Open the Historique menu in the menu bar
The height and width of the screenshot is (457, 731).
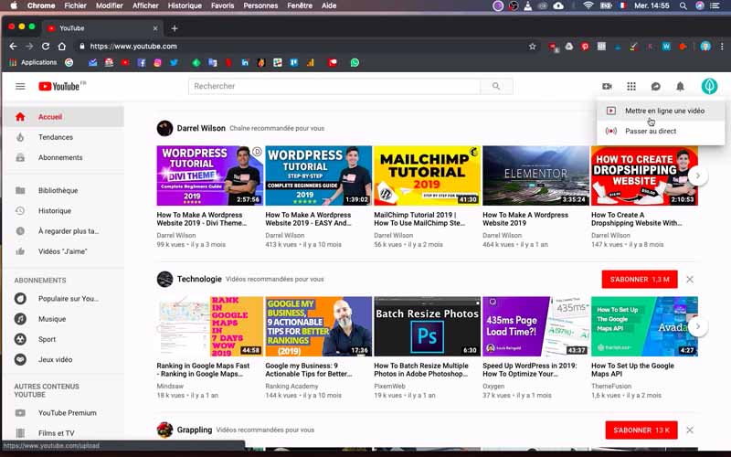pos(185,5)
